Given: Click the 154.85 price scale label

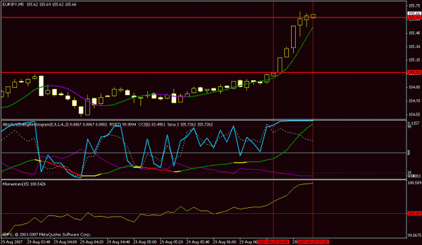Looking at the screenshot, I should (x=414, y=87).
